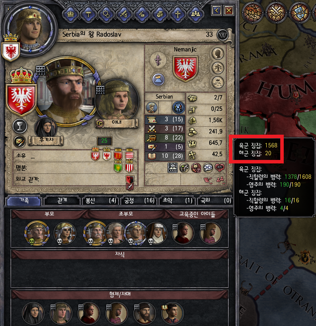Open the council members icon in top bar
Viewport: 316px width, 326px height.
pos(196,14)
